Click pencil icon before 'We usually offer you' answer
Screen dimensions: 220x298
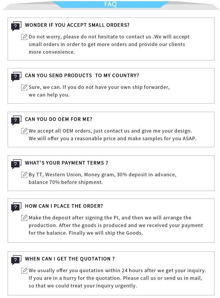[x=24, y=271]
